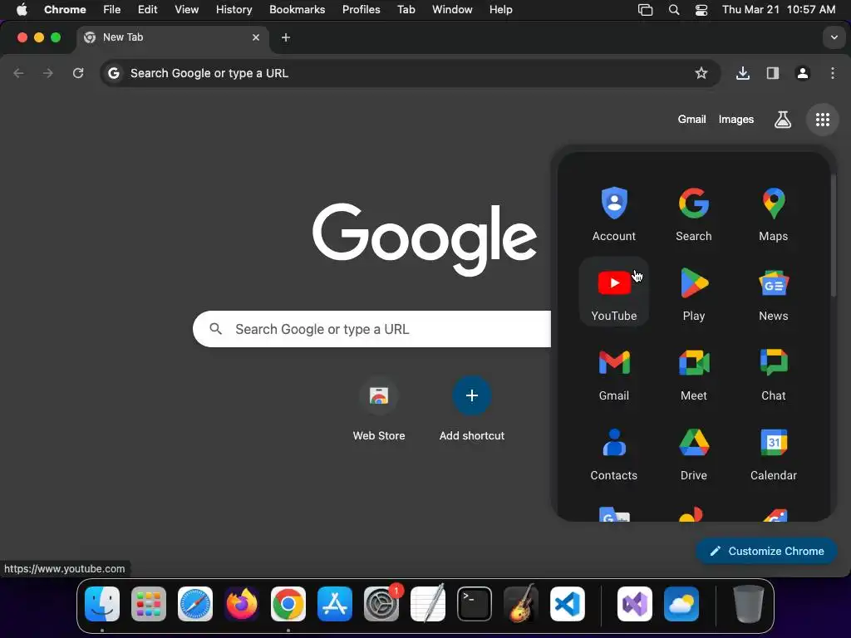851x638 pixels.
Task: Launch Google Meet
Action: point(694,373)
